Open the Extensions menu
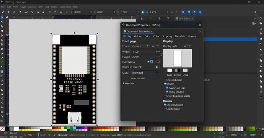Screen dimensions: 264x138 [65, 7]
